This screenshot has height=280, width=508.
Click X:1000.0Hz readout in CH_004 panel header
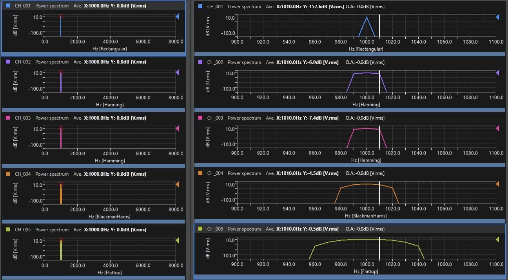point(96,174)
